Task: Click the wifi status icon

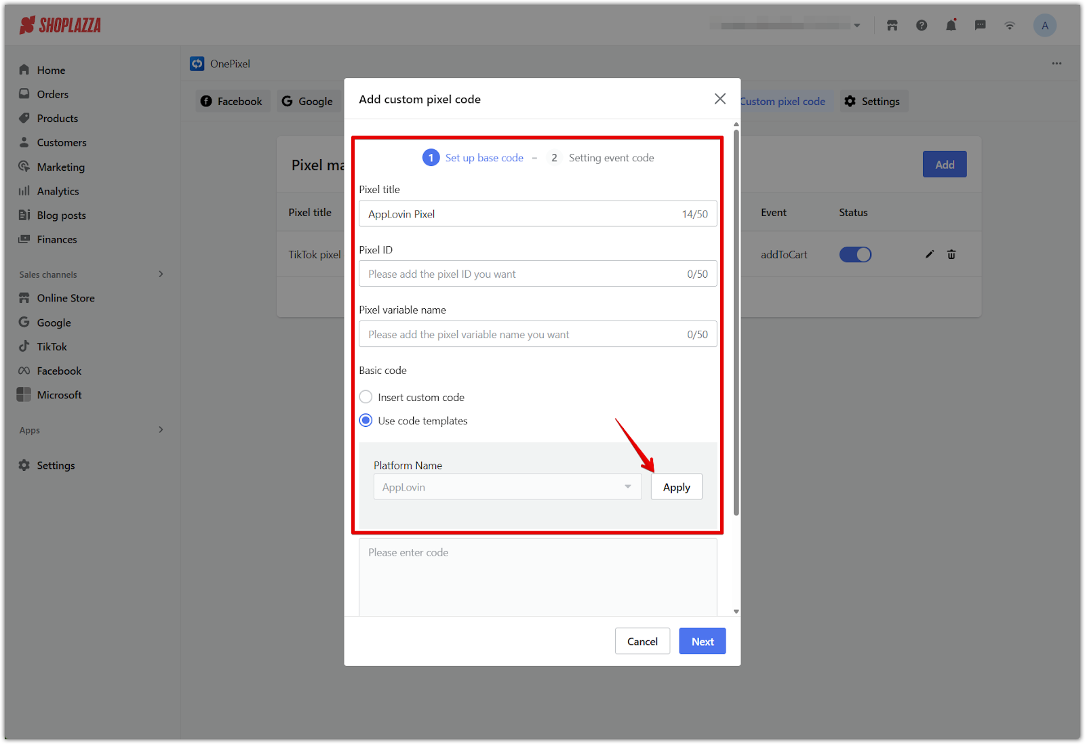Action: tap(1010, 26)
